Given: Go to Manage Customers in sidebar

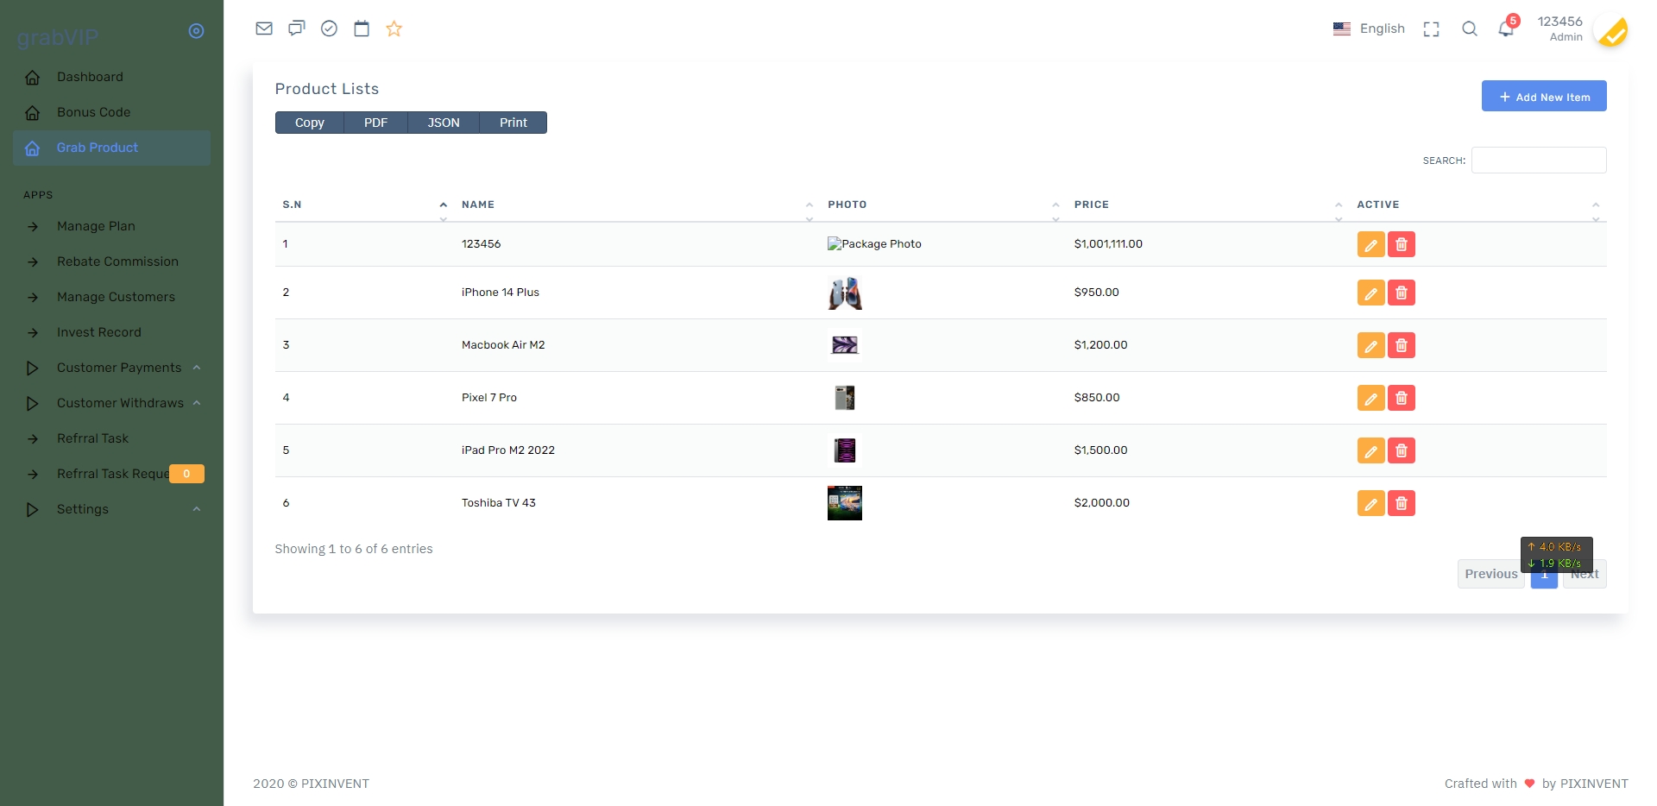Looking at the screenshot, I should click(x=116, y=297).
